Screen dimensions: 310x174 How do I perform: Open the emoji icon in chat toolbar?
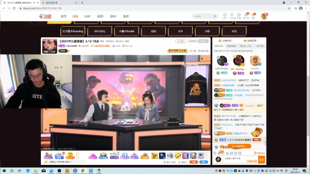coord(215,153)
